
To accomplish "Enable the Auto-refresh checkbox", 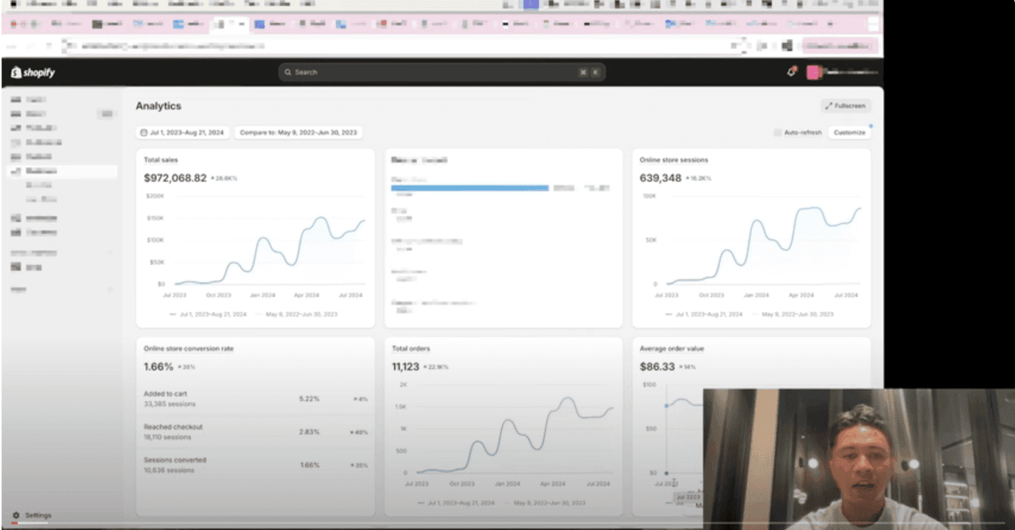I will 777,133.
